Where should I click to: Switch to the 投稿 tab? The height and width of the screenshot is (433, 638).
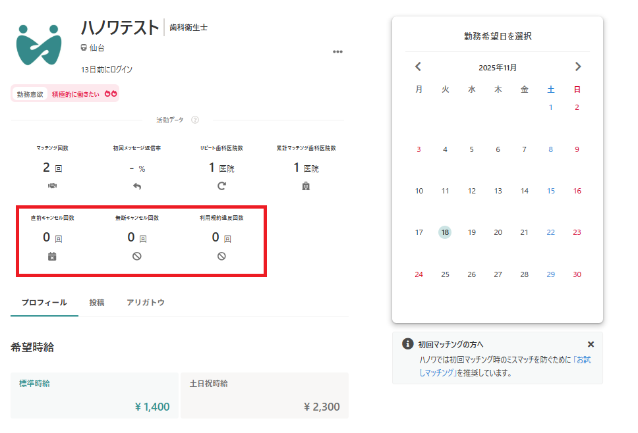[96, 303]
